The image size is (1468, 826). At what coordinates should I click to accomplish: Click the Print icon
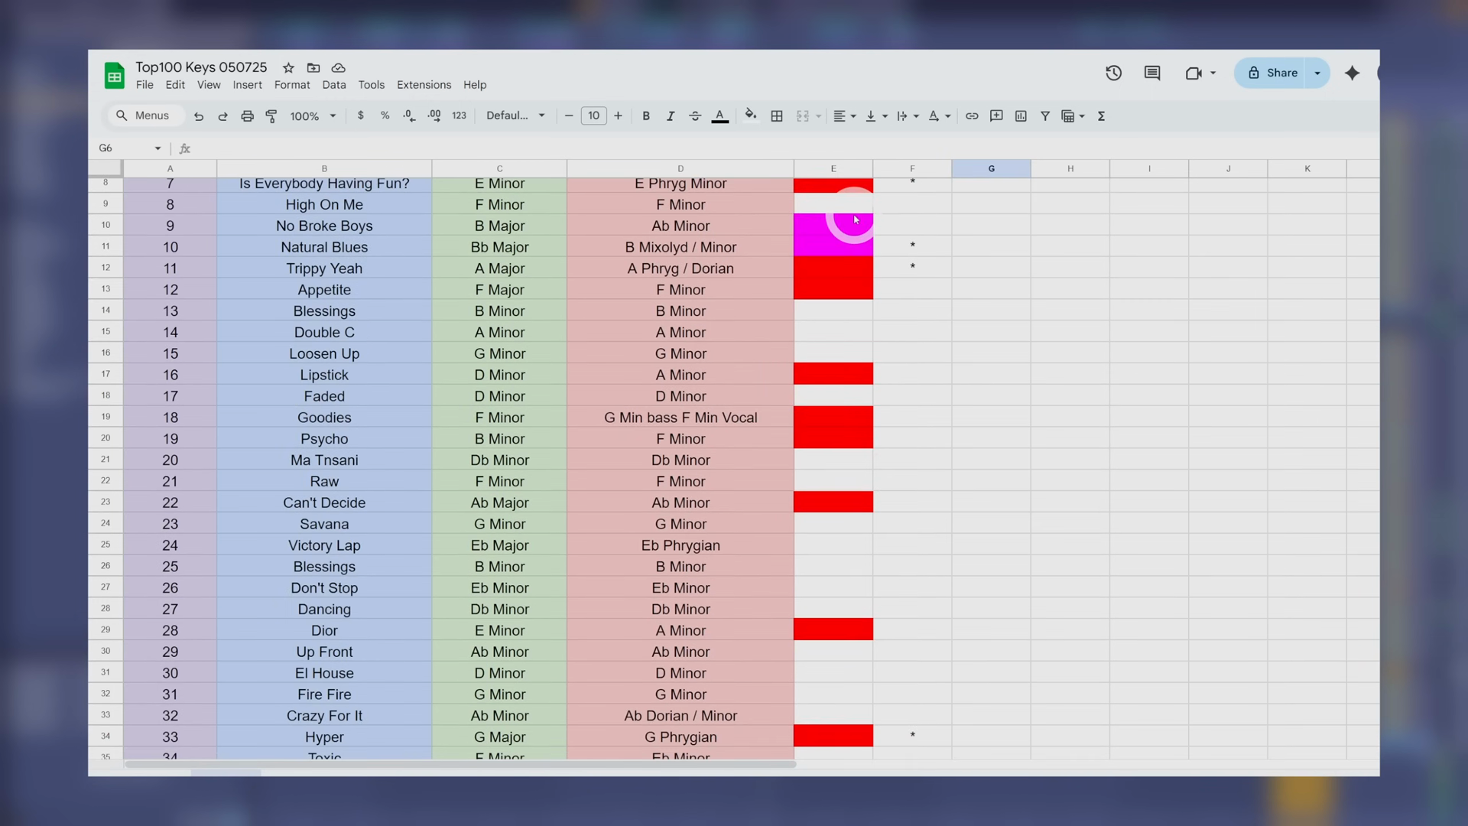247,116
